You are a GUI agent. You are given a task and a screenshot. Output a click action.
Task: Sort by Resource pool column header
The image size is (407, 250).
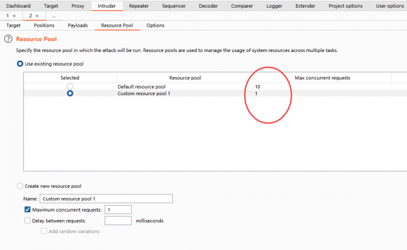(x=185, y=78)
